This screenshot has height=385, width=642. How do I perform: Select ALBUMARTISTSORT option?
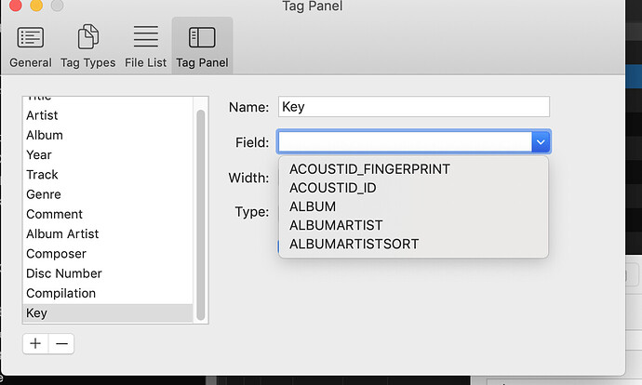coord(354,244)
